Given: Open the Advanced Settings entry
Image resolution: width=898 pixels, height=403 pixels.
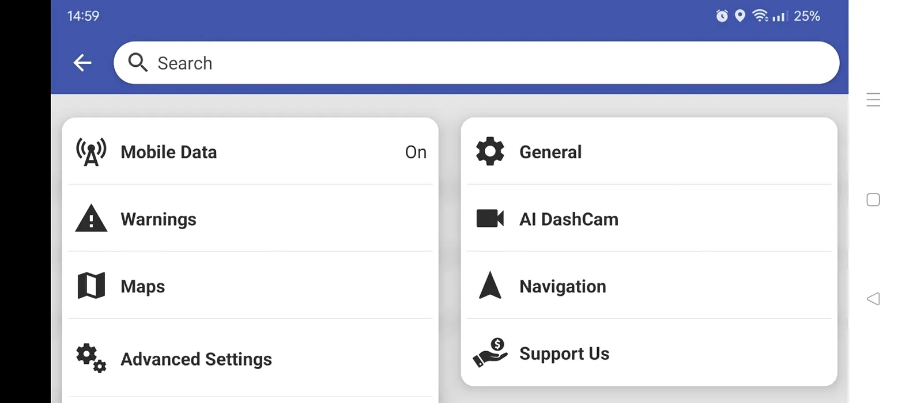Looking at the screenshot, I should 250,359.
